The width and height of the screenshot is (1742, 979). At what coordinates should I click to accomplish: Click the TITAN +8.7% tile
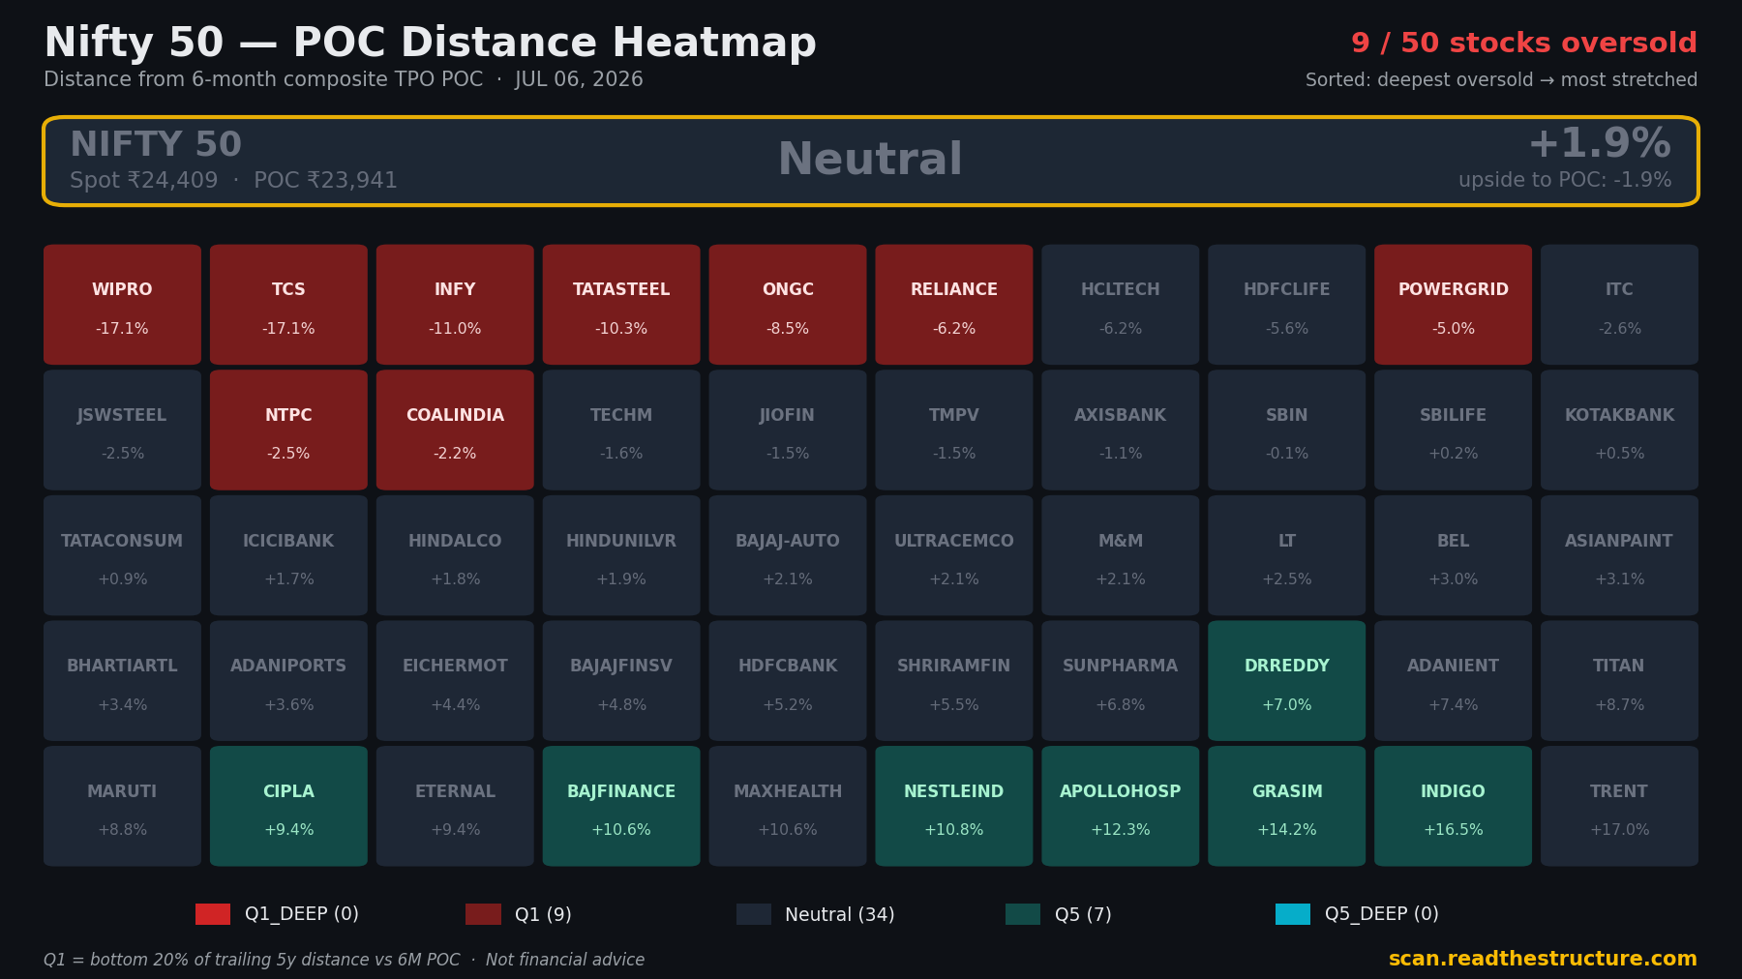pos(1620,681)
